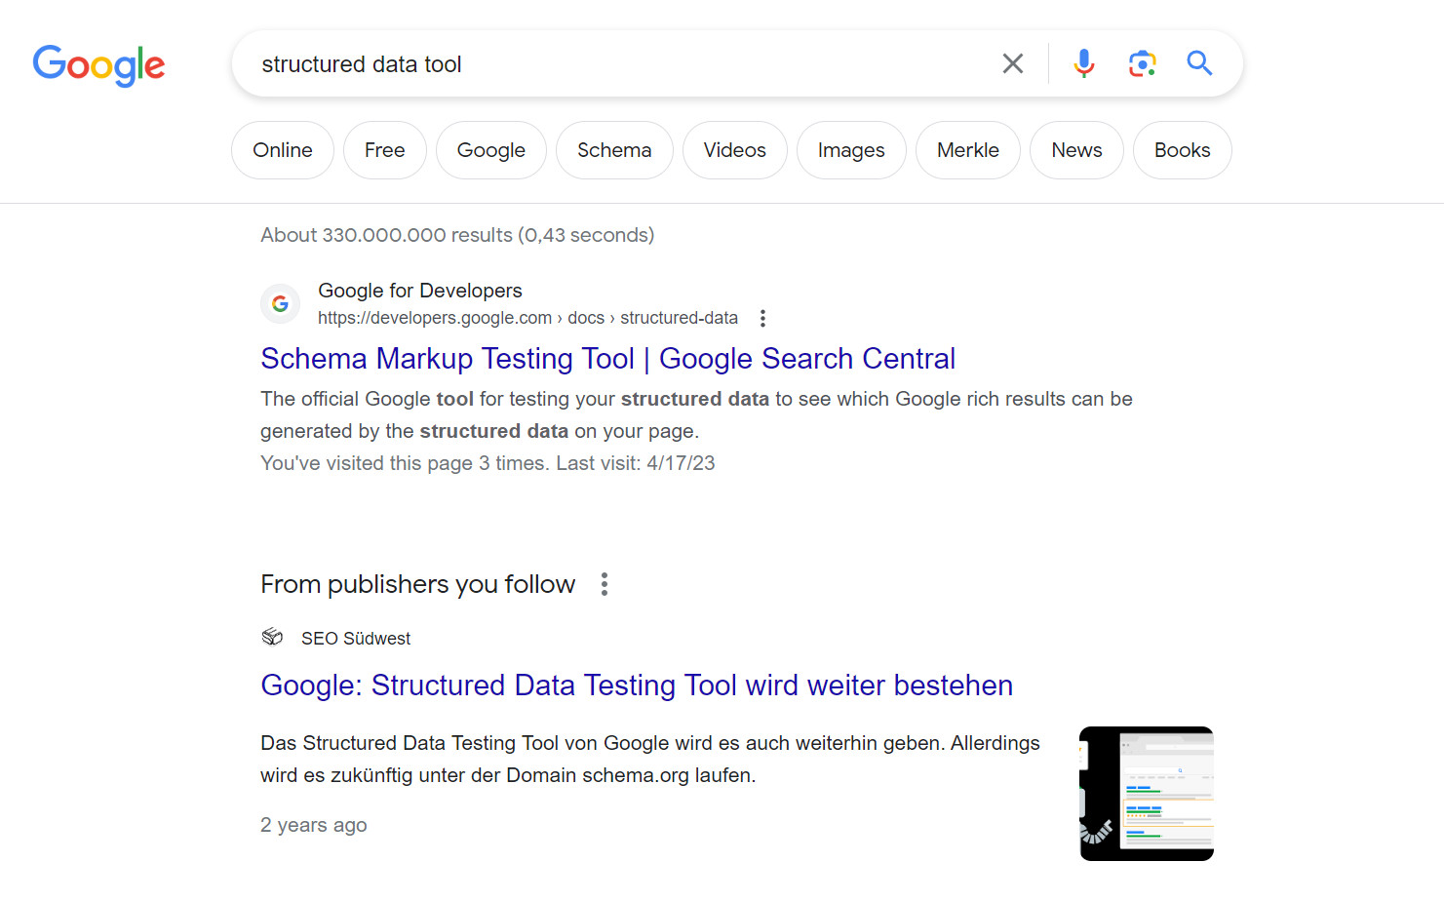Open the Schema Markup Testing Tool result
Image resolution: width=1444 pixels, height=901 pixels.
[606, 359]
